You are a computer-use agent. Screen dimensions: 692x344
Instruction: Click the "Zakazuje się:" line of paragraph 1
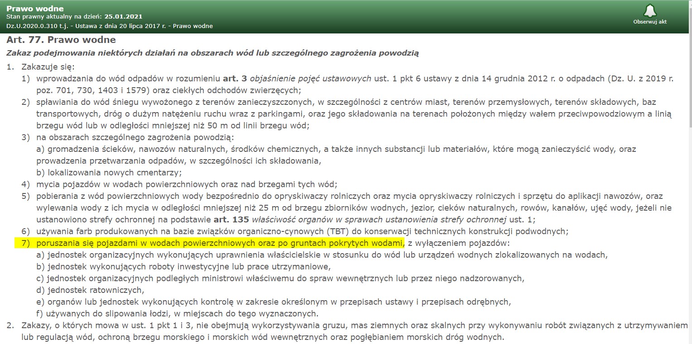click(x=48, y=67)
